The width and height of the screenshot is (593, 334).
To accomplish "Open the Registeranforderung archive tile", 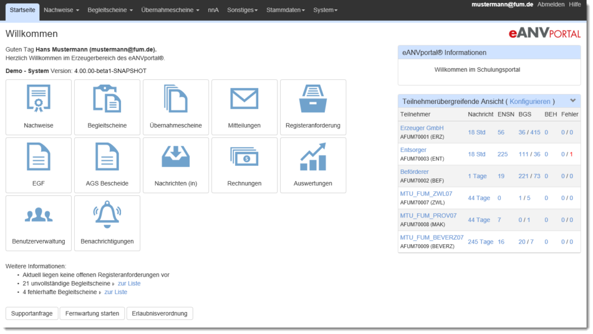I will click(x=313, y=107).
